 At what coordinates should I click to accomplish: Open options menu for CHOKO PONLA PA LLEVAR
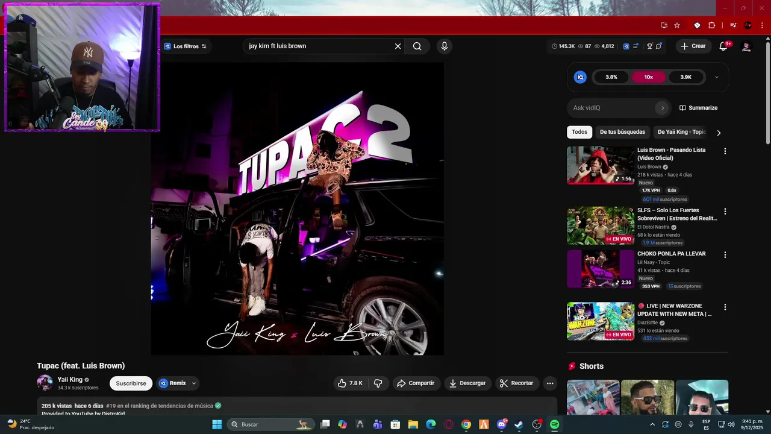(x=725, y=255)
